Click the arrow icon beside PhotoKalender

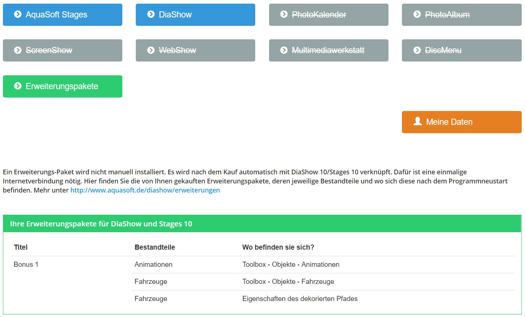[284, 14]
